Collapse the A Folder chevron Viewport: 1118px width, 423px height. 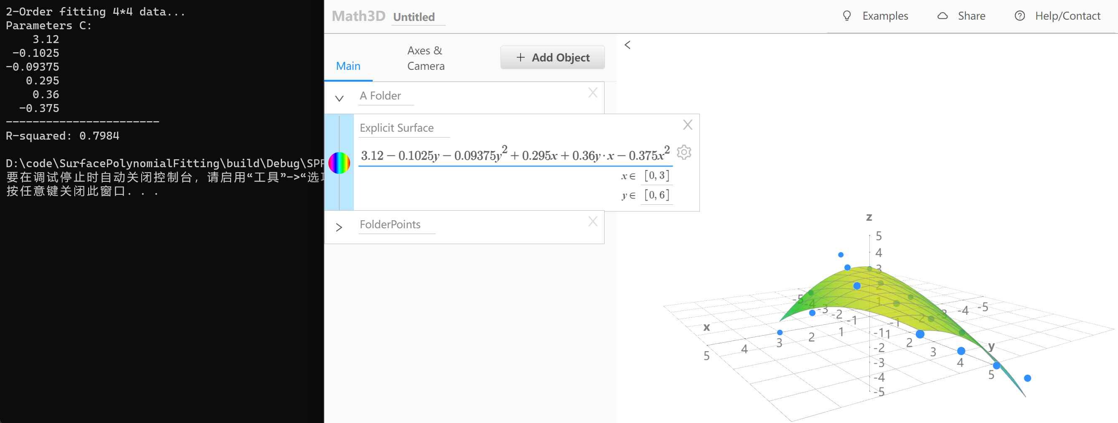[339, 99]
